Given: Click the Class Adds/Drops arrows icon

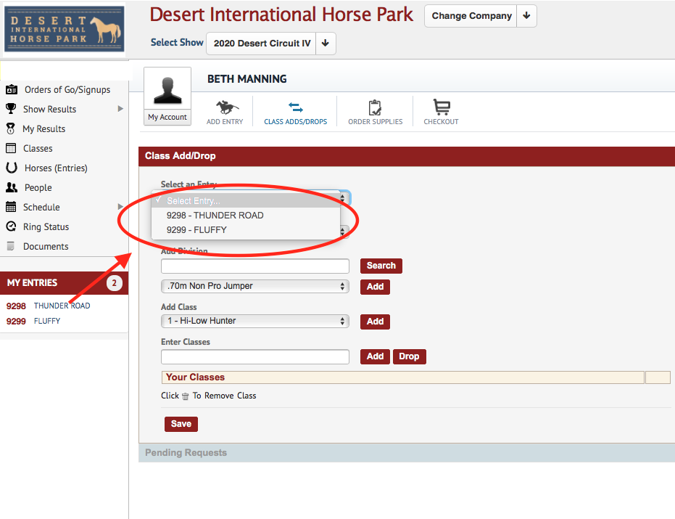Looking at the screenshot, I should coord(296,107).
